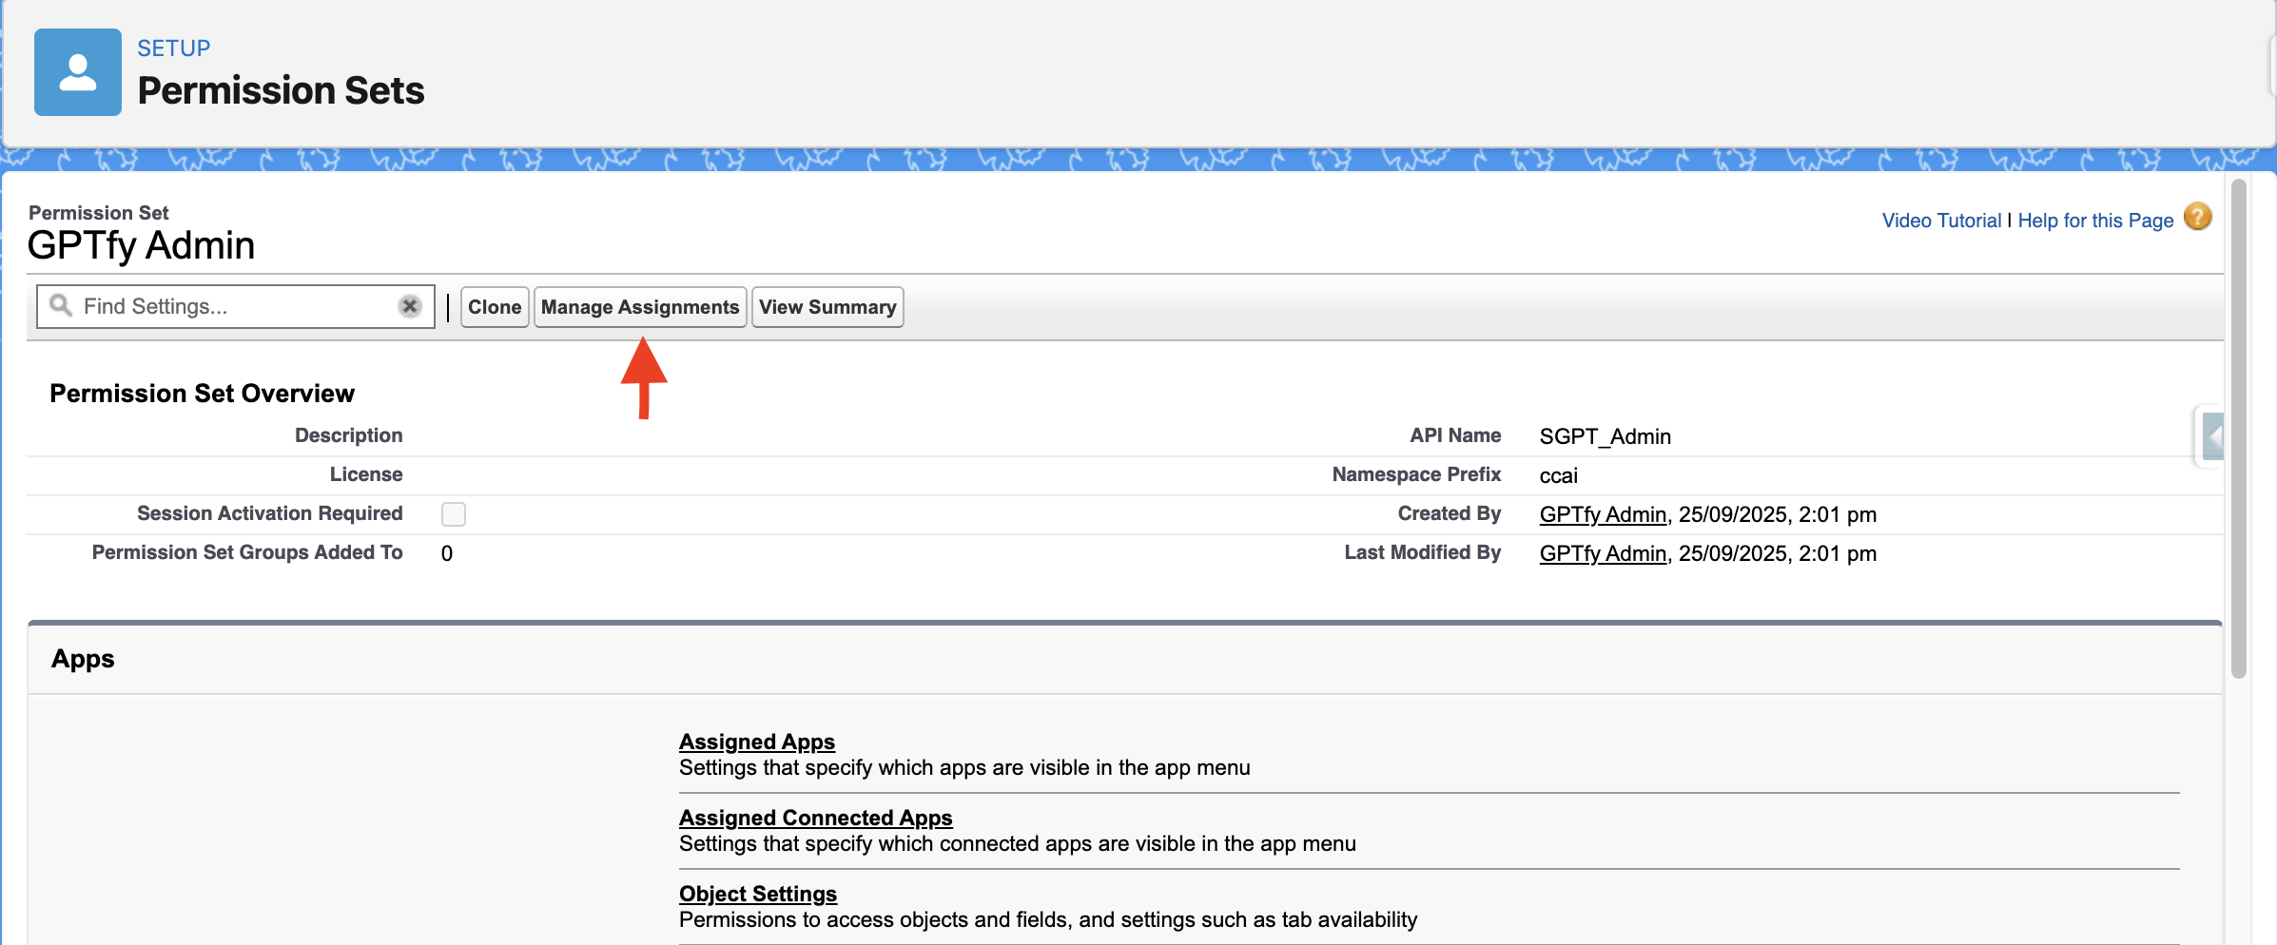Expand the side panel arrow handle
2277x945 pixels.
click(x=2212, y=436)
